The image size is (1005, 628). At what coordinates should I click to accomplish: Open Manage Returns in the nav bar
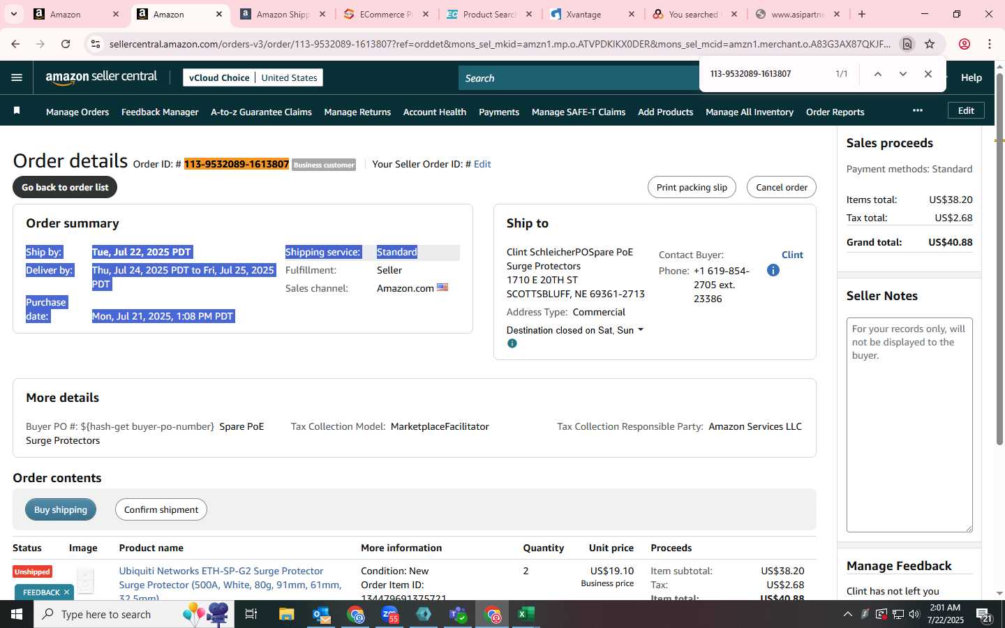pyautogui.click(x=357, y=112)
